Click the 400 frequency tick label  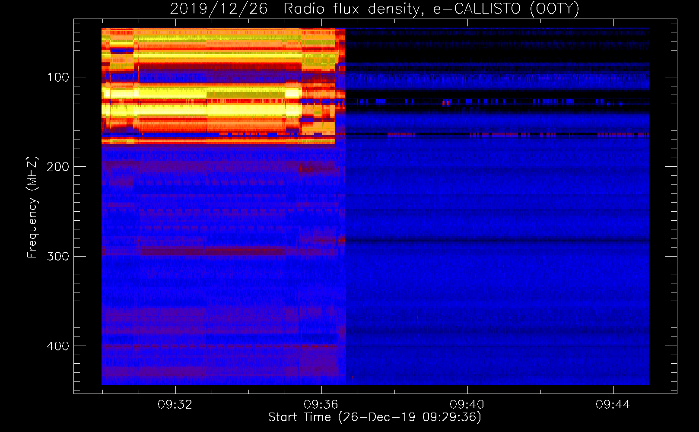pyautogui.click(x=58, y=346)
